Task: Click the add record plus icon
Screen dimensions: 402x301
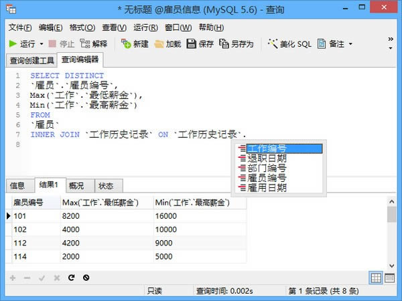Action: click(13, 278)
